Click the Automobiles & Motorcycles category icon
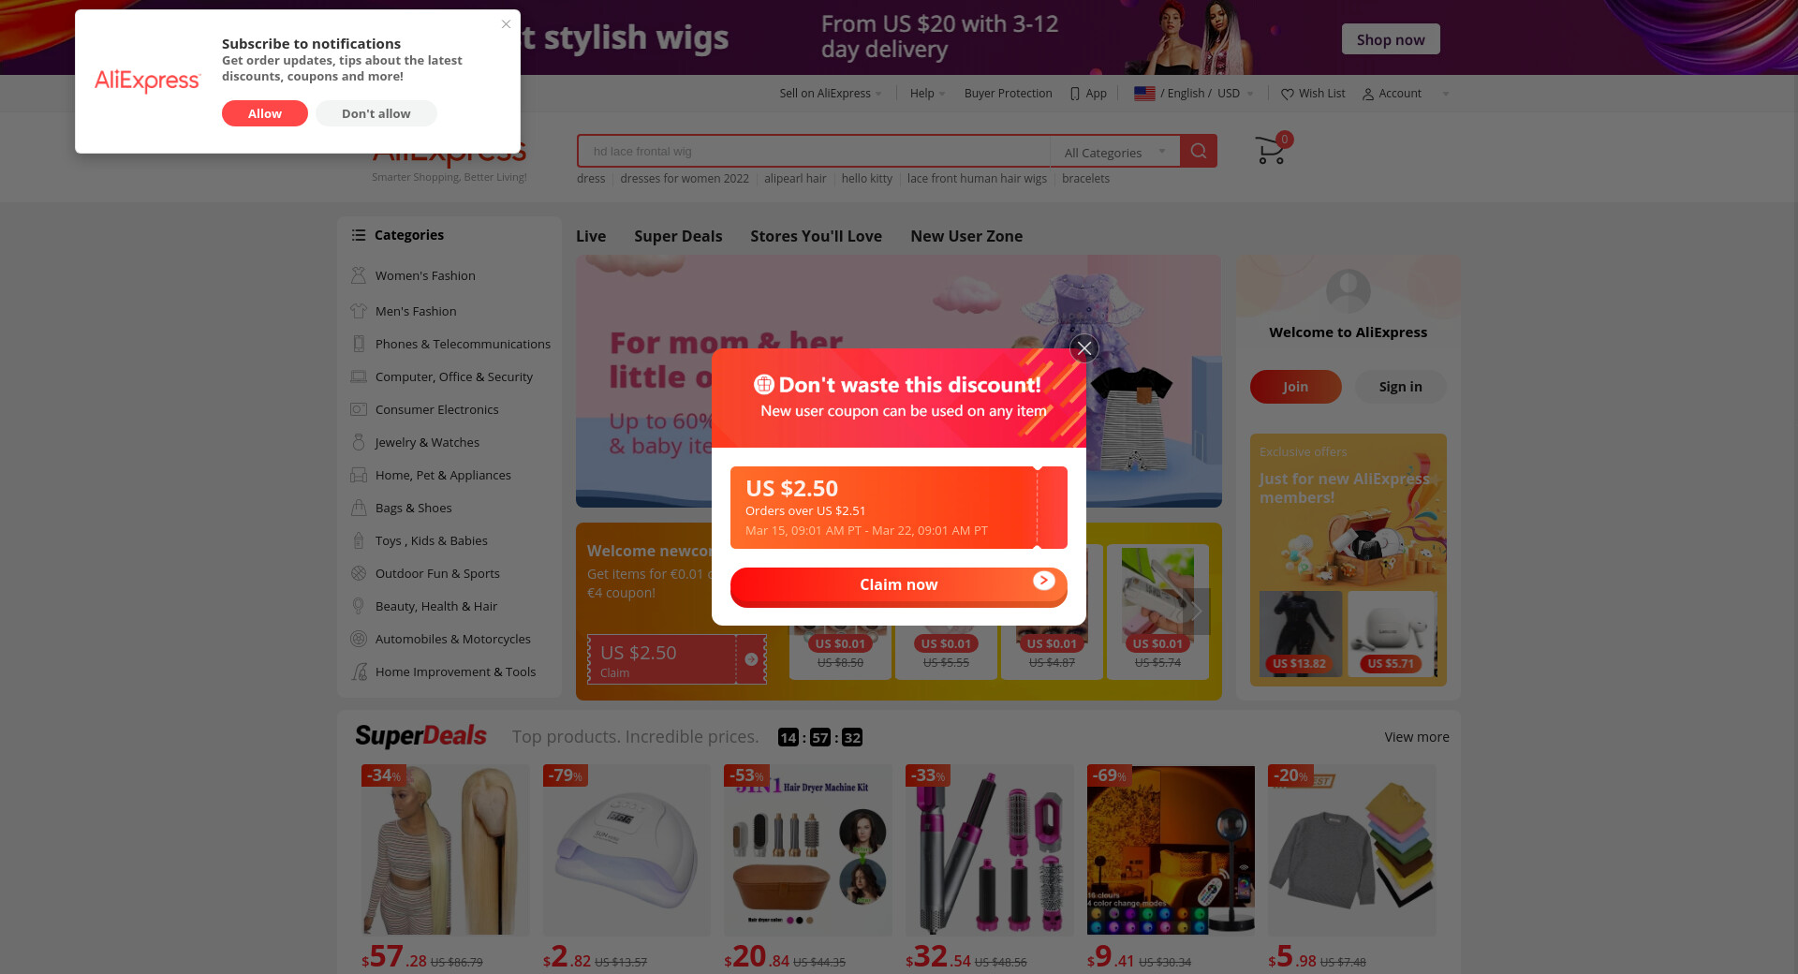This screenshot has width=1798, height=974. [x=358, y=639]
